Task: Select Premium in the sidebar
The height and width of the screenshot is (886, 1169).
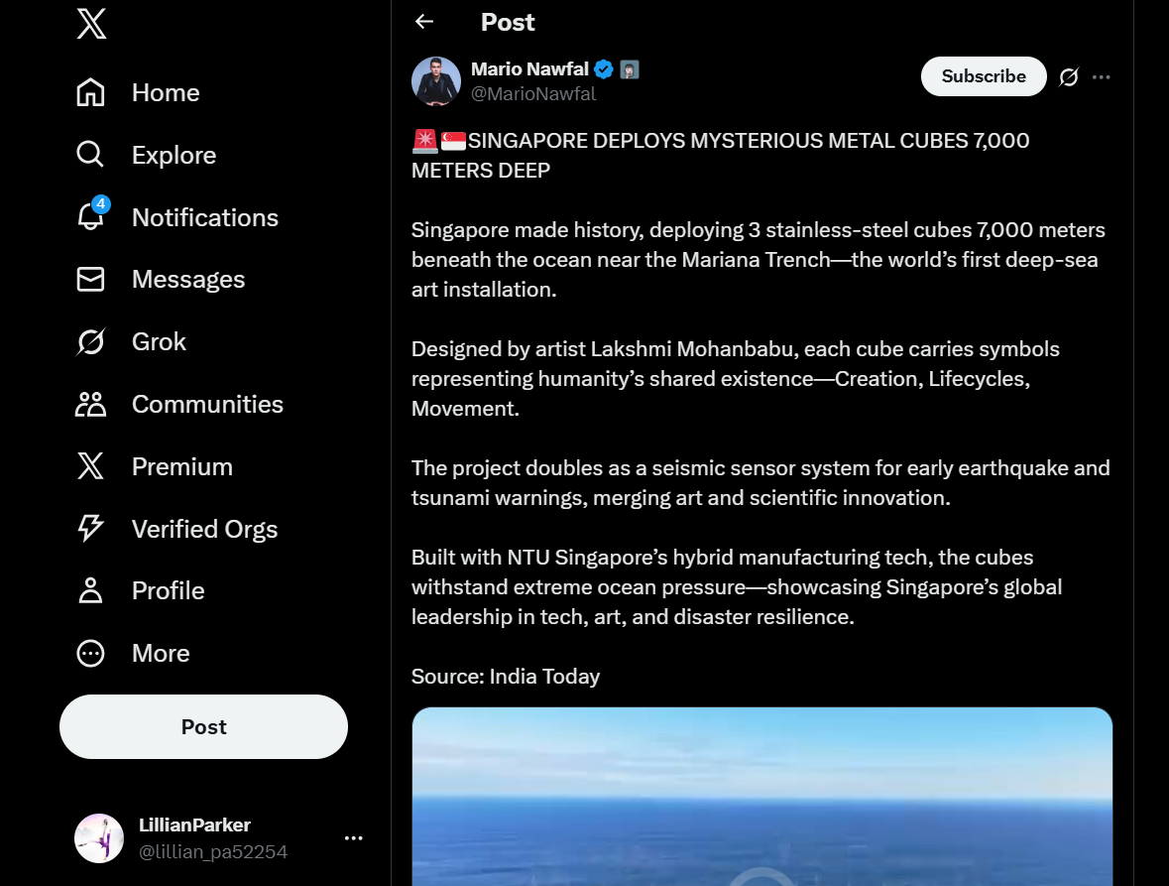Action: pyautogui.click(x=155, y=466)
